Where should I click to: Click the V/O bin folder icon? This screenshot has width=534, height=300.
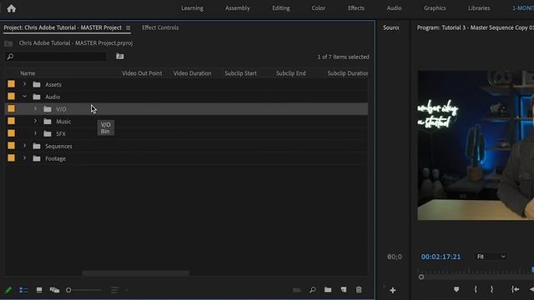[48, 109]
